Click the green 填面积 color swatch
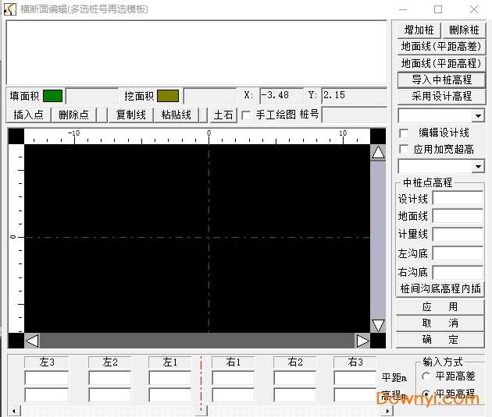This screenshot has width=492, height=417. (53, 96)
